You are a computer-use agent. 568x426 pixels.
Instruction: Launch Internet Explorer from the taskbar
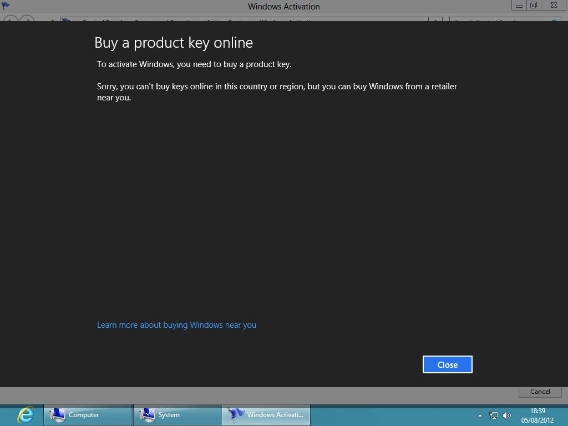click(x=25, y=415)
